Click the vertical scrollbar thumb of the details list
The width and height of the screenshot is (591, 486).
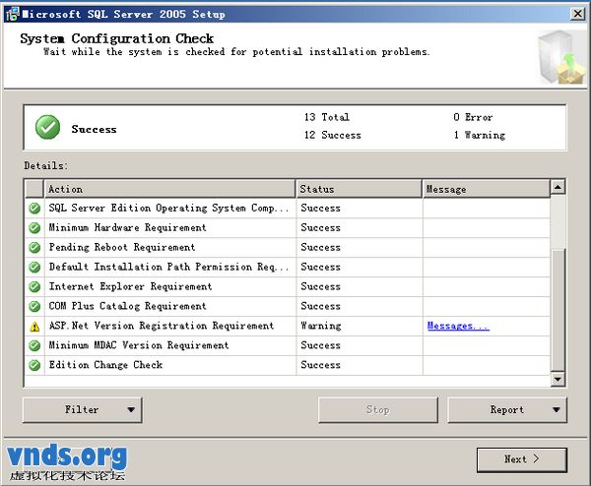558,310
